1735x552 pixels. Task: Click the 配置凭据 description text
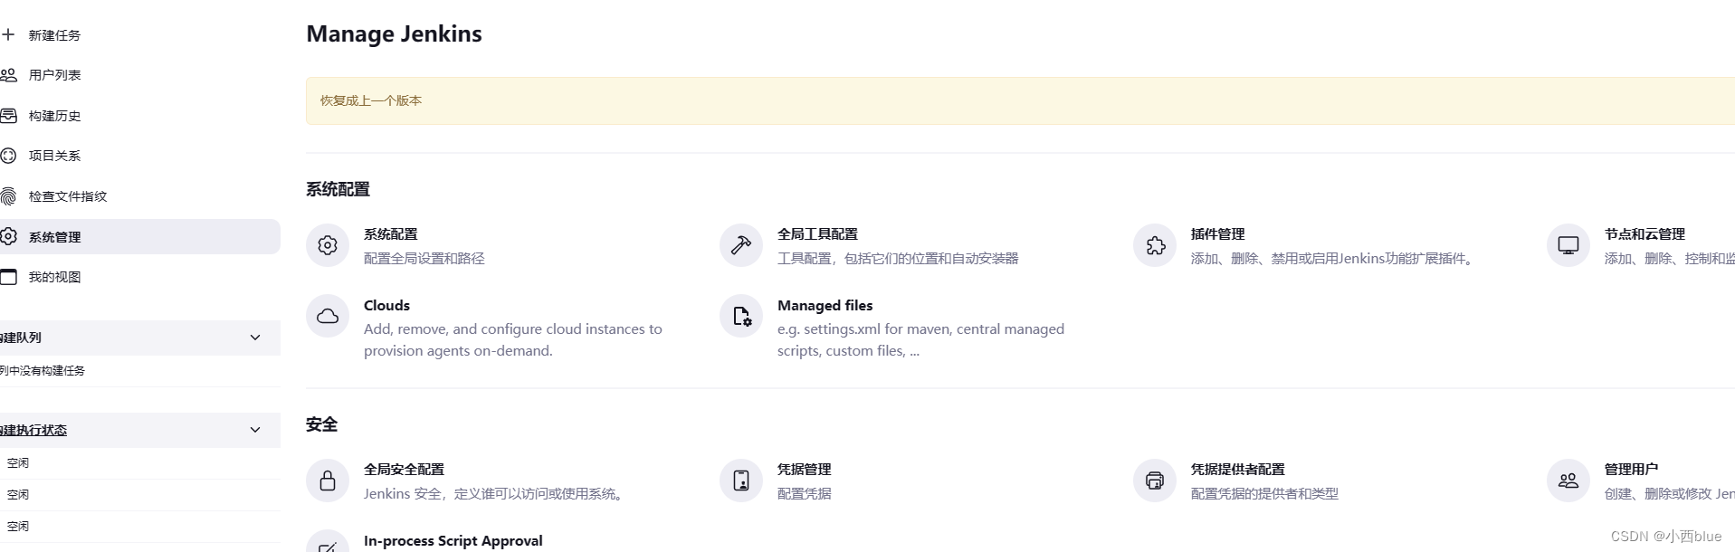coord(805,493)
